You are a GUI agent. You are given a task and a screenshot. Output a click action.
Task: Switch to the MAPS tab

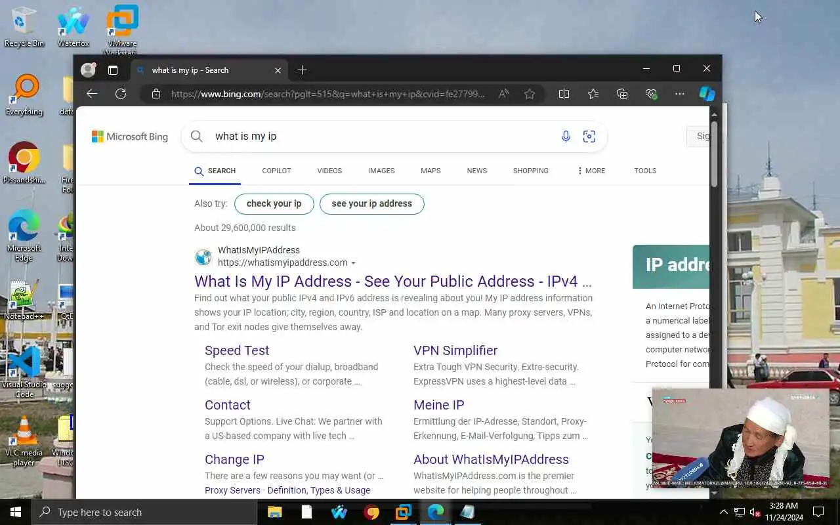tap(430, 171)
